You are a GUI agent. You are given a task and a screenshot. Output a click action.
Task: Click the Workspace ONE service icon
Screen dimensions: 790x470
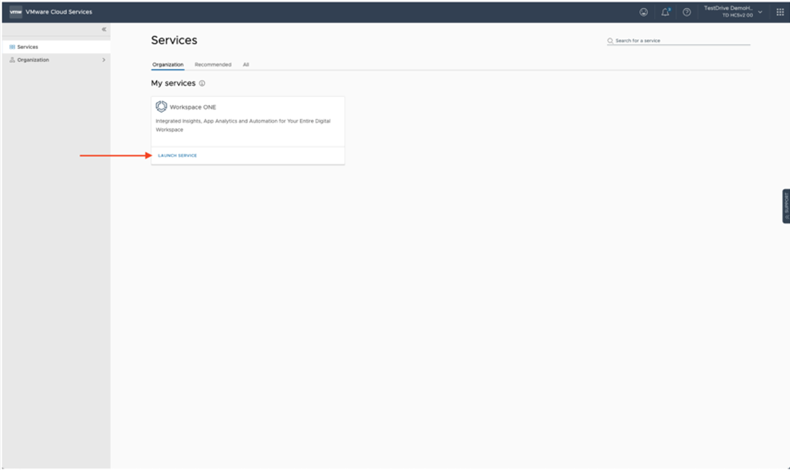pyautogui.click(x=161, y=107)
